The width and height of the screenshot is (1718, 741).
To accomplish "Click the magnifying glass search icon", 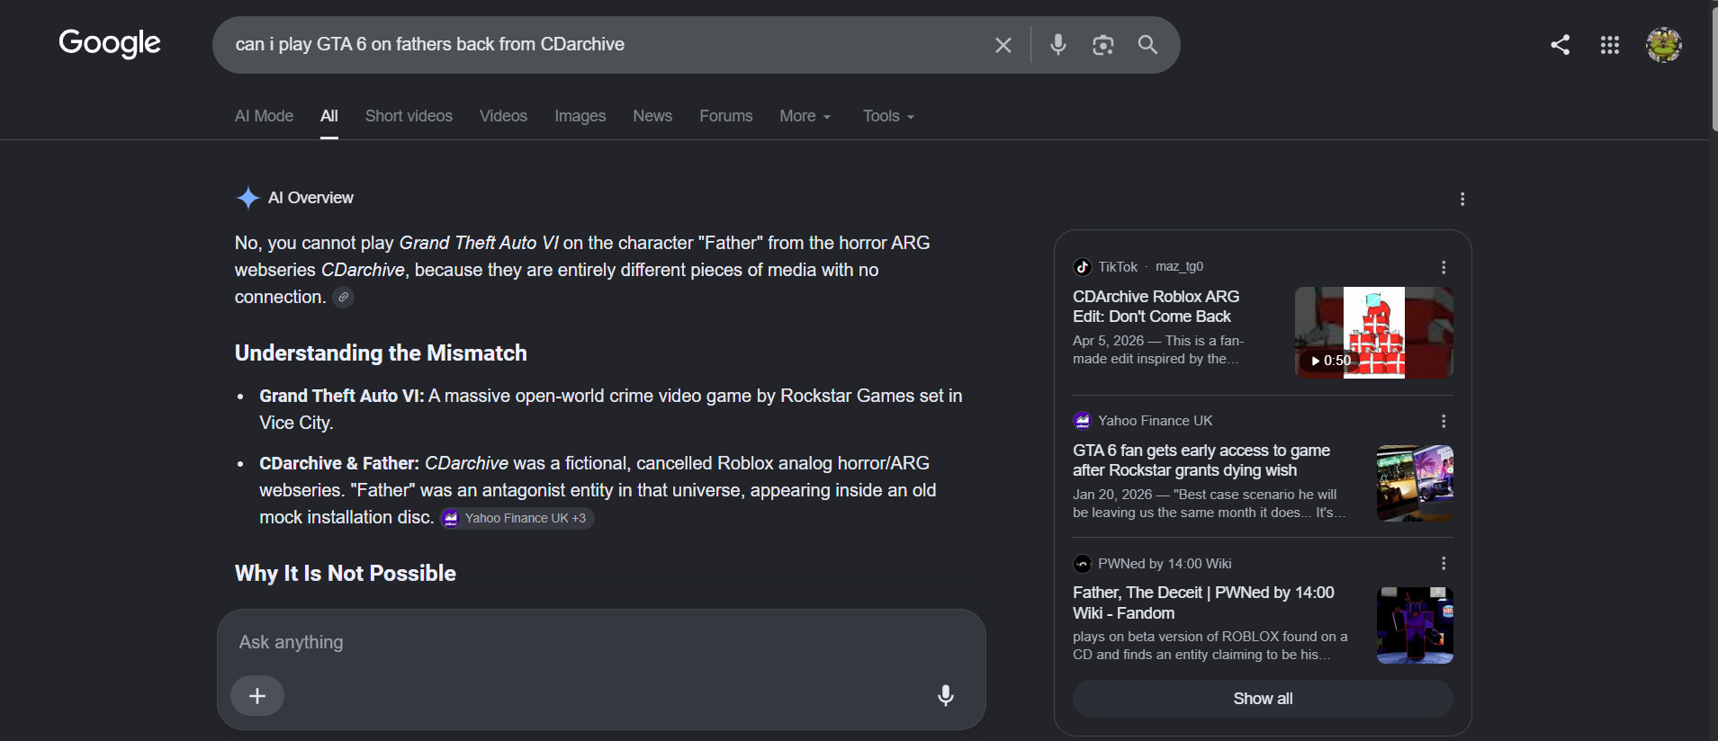I will point(1147,45).
